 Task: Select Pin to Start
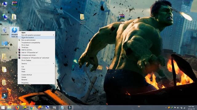tap(36, 45)
